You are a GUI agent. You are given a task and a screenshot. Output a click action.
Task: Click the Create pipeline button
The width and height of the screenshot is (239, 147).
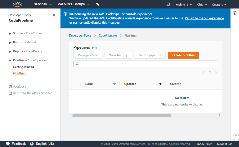[x=183, y=55]
